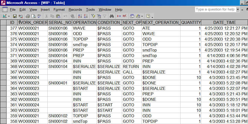Click the Print toolbar icon
Screen dimensions: 248x124
[28, 16]
